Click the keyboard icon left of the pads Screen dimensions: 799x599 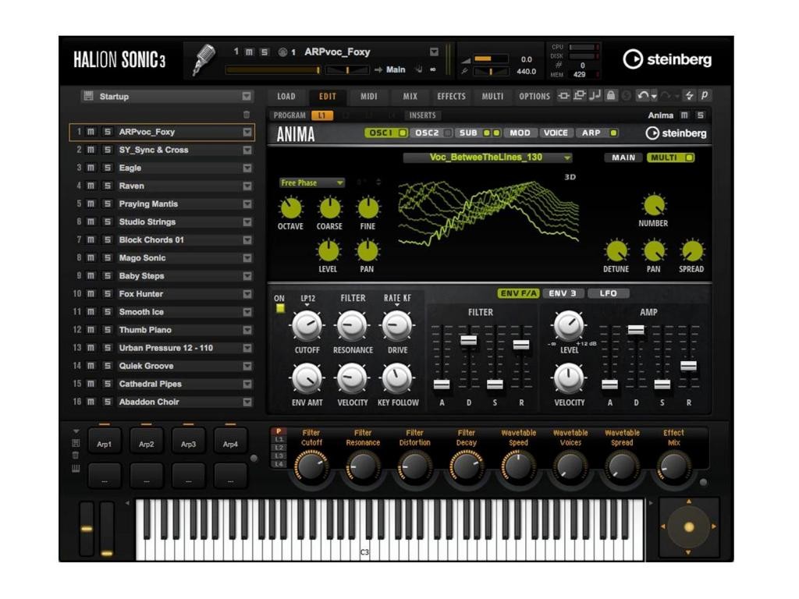(76, 469)
